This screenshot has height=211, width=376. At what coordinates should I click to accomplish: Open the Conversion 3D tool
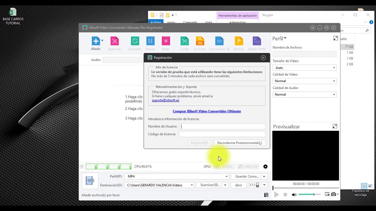[x=219, y=41]
